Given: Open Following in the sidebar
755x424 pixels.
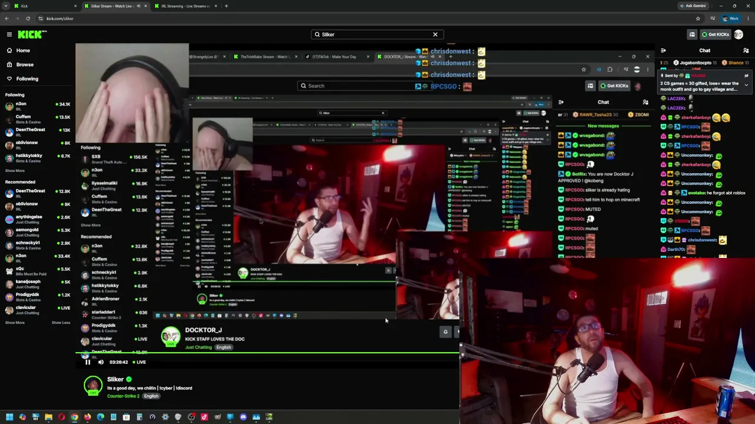Looking at the screenshot, I should coord(27,79).
